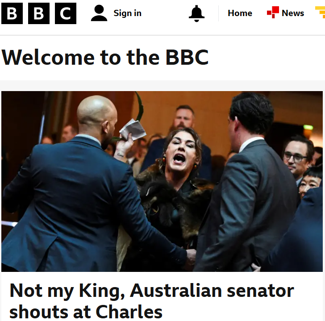The width and height of the screenshot is (325, 321).
Task: Open the Not my King headline link
Action: tap(152, 301)
